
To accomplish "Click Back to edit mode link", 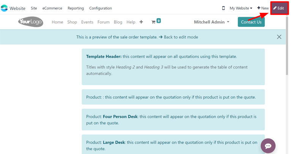I will [x=181, y=37].
